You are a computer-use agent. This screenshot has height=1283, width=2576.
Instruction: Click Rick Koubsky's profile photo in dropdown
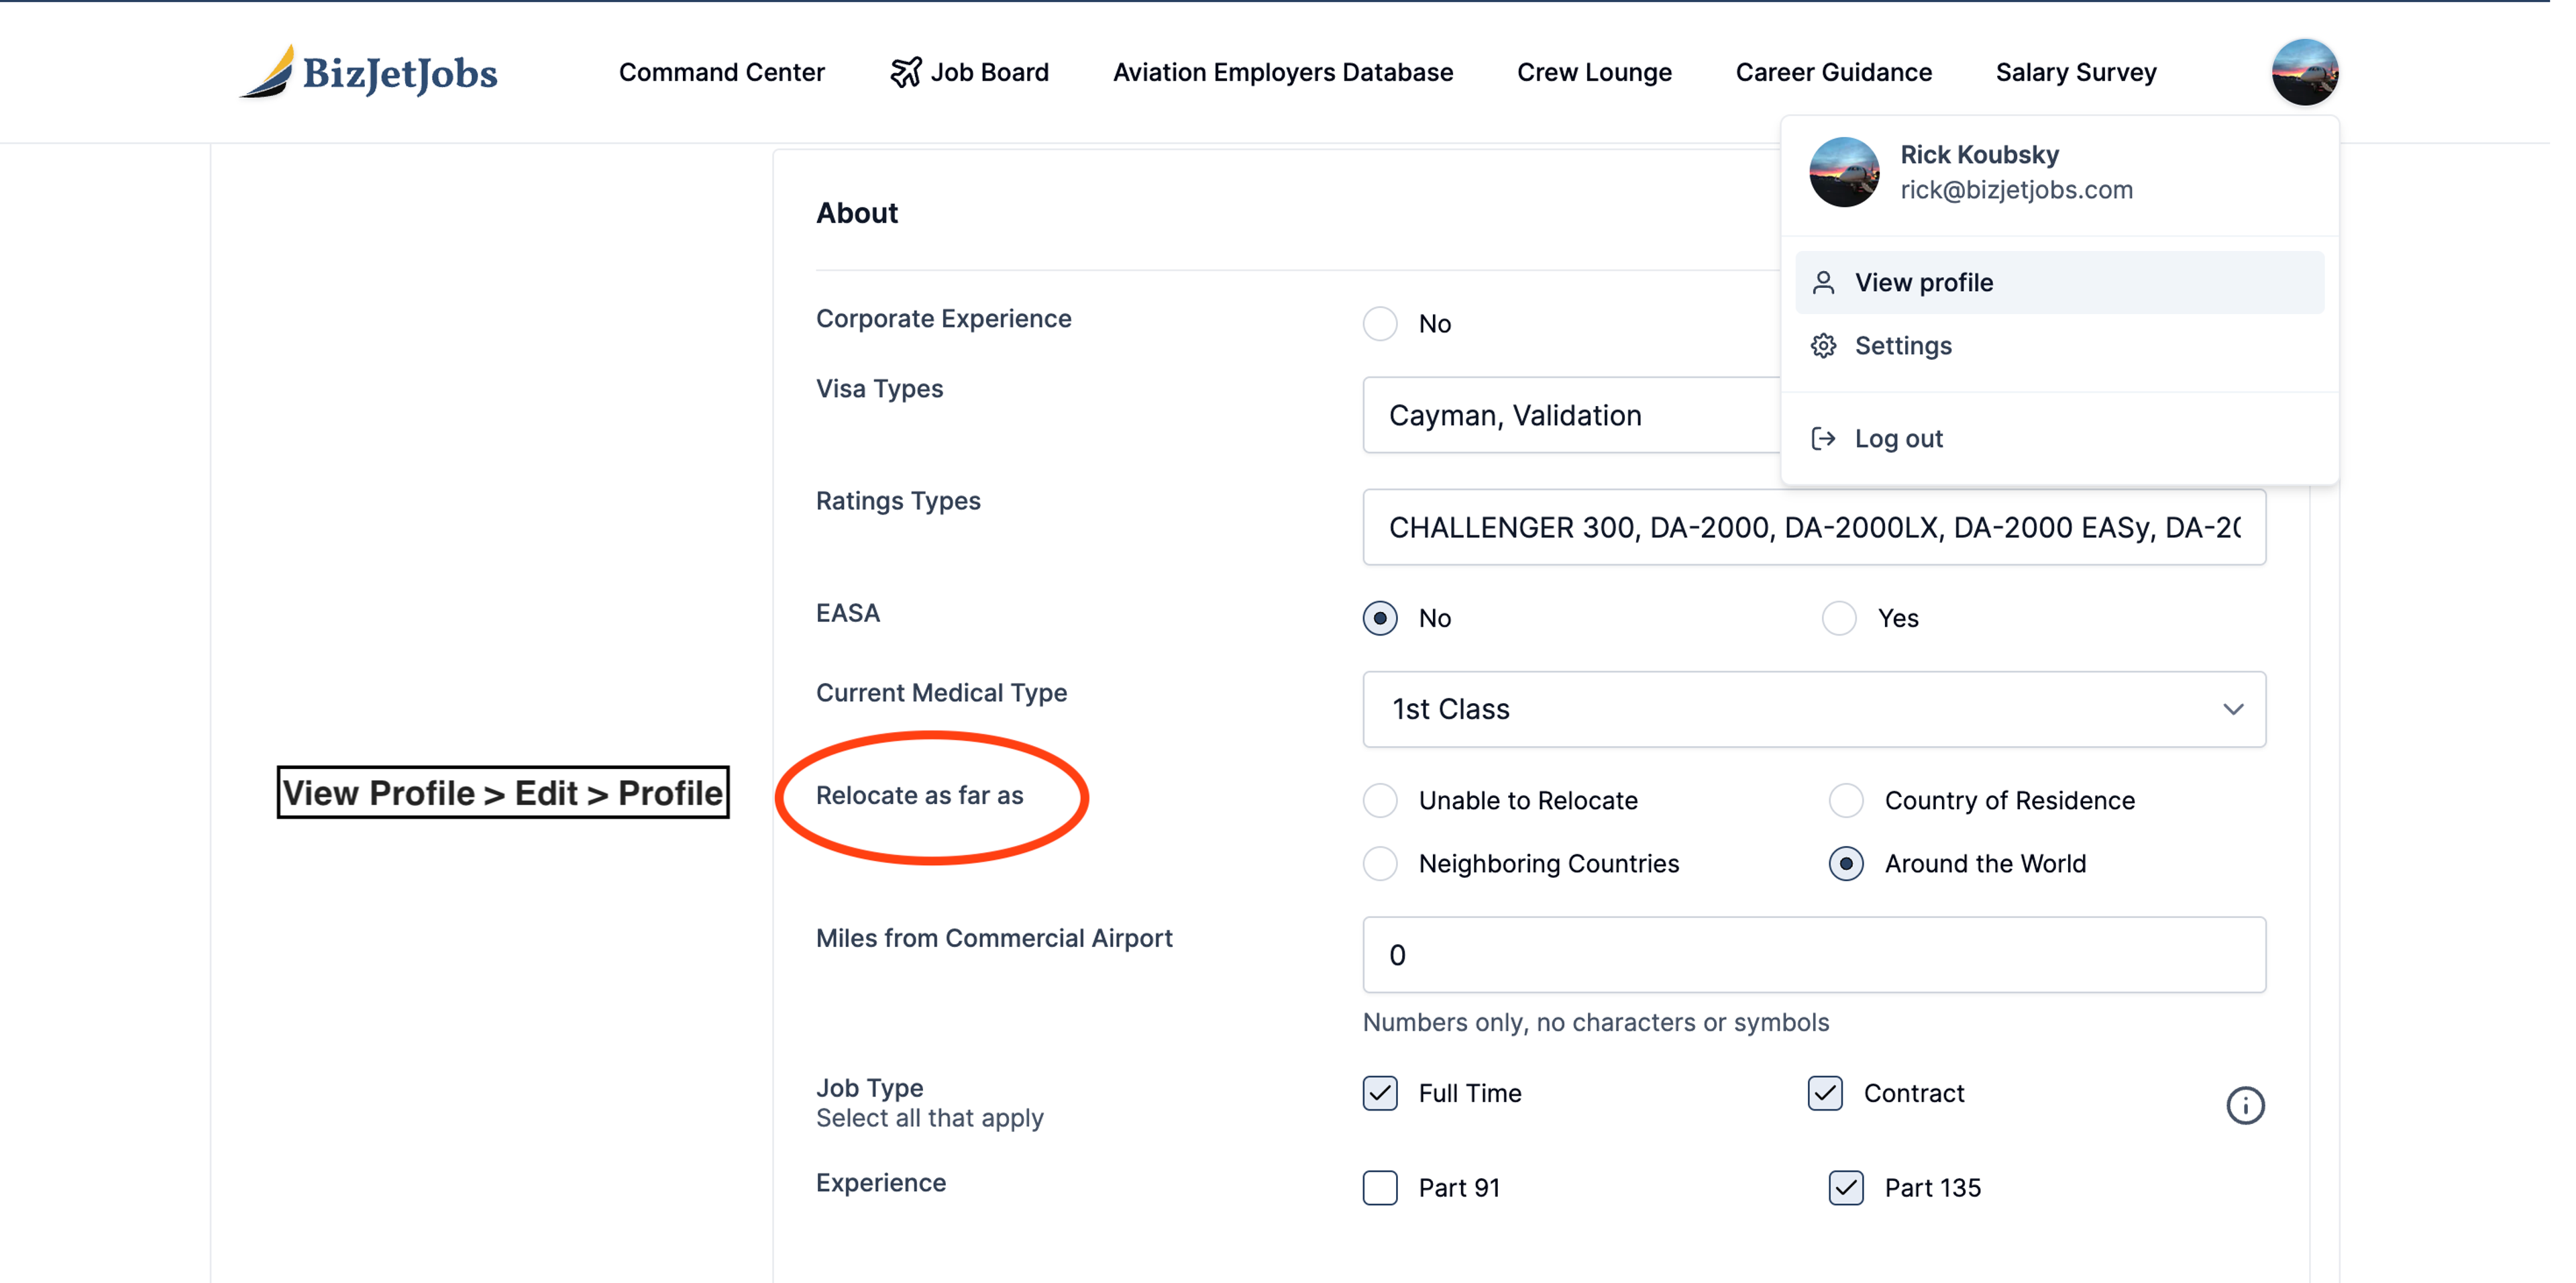point(1844,172)
